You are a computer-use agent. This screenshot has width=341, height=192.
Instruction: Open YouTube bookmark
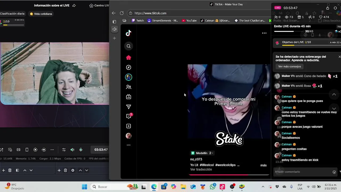(x=189, y=21)
